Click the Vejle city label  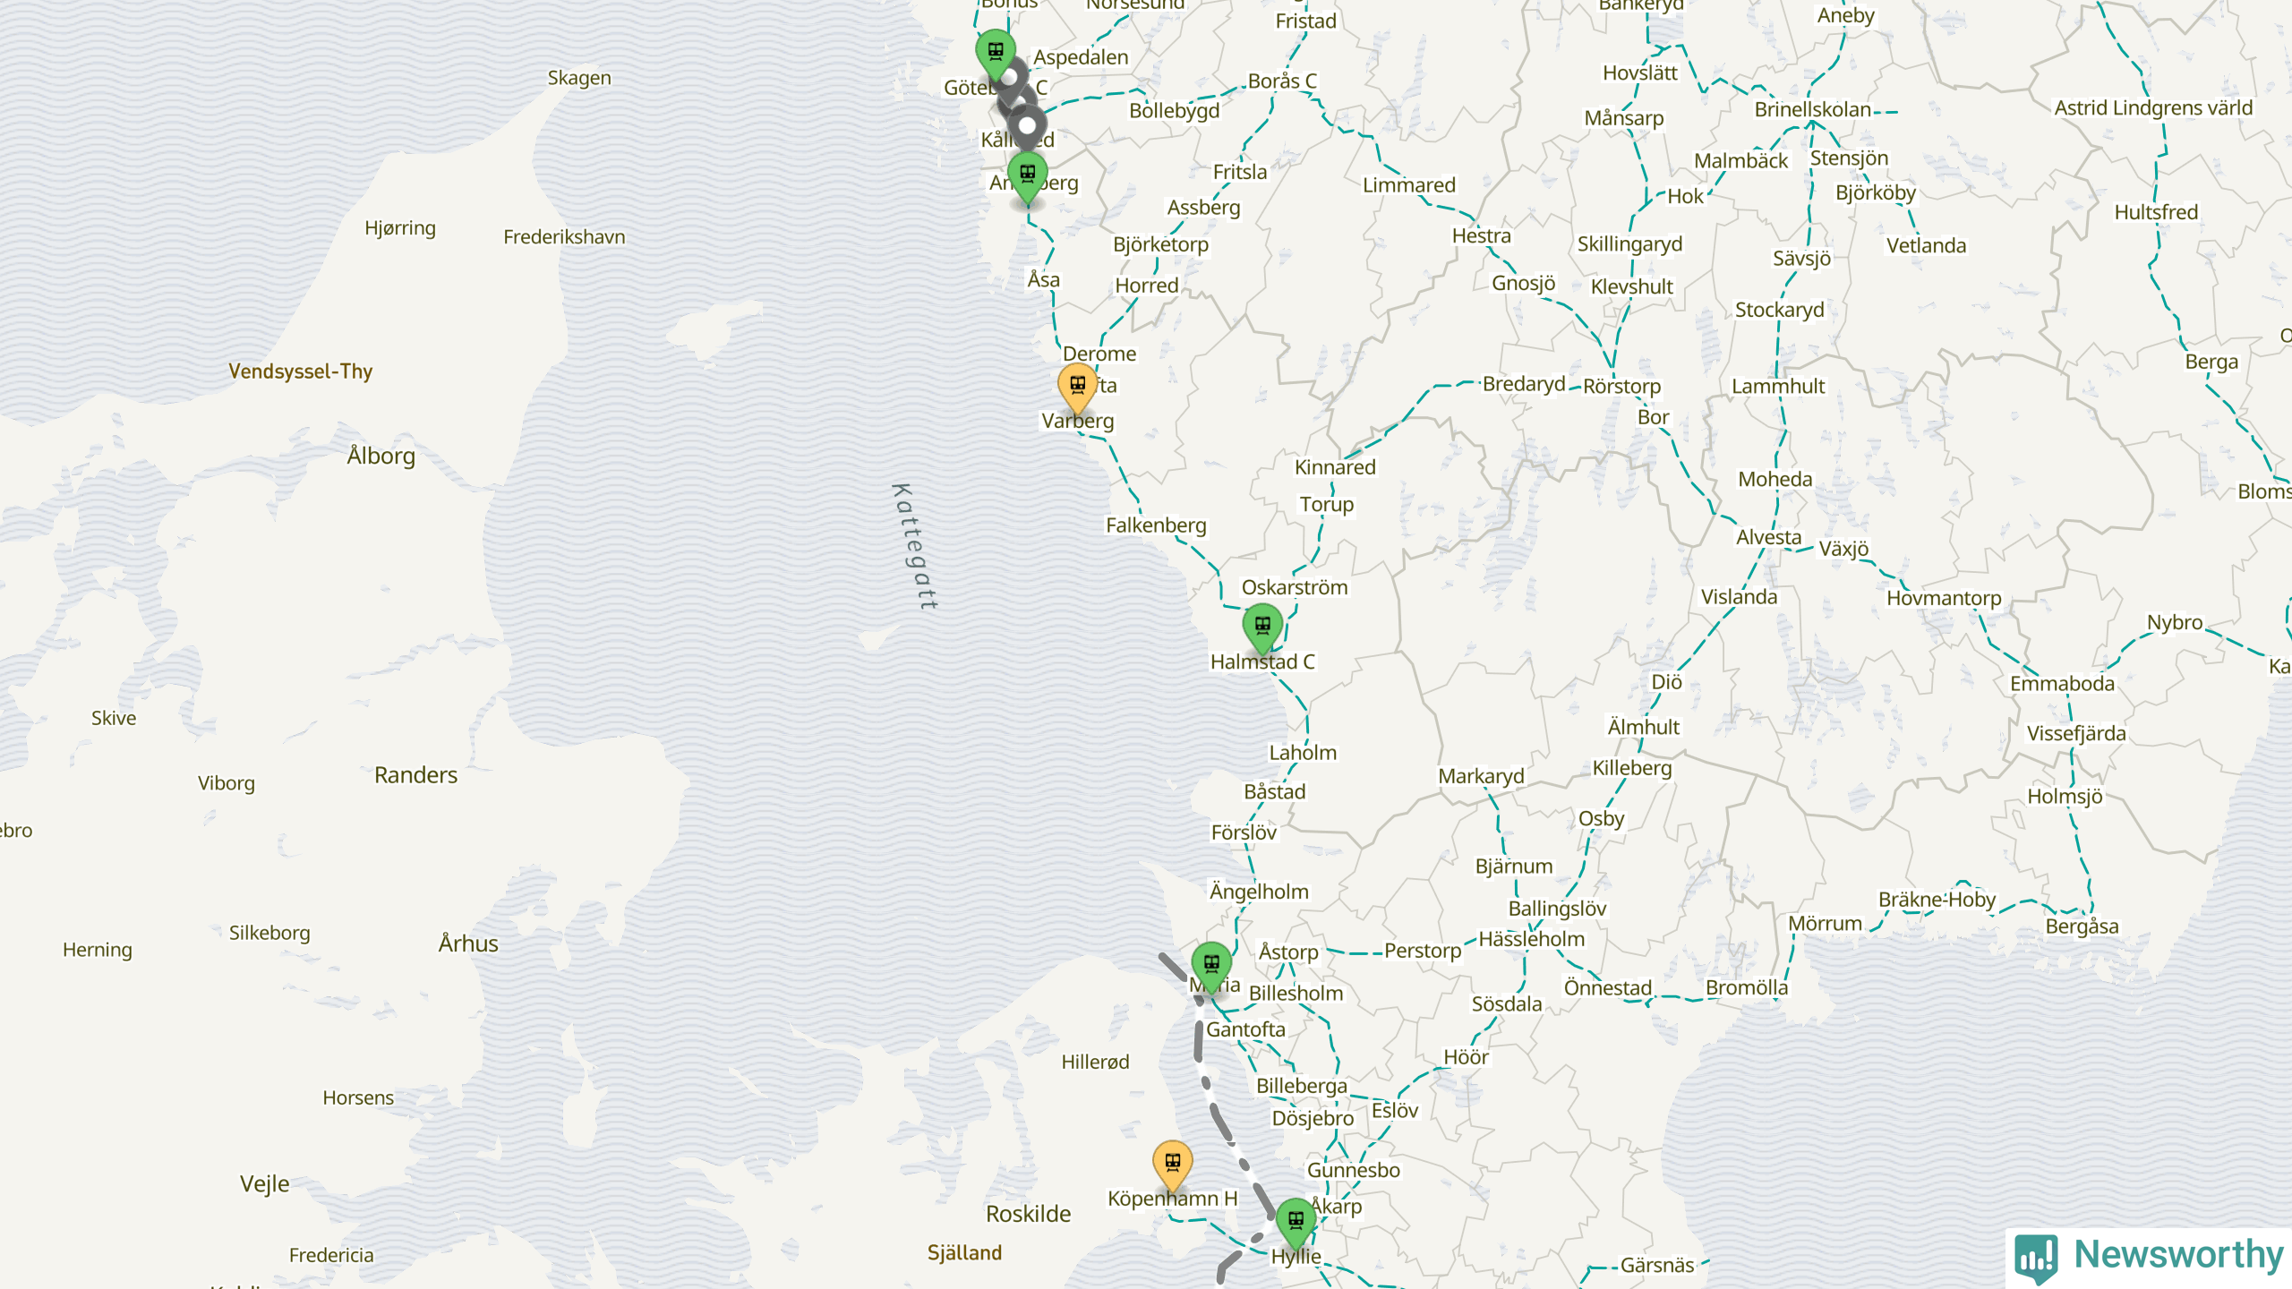click(265, 1184)
